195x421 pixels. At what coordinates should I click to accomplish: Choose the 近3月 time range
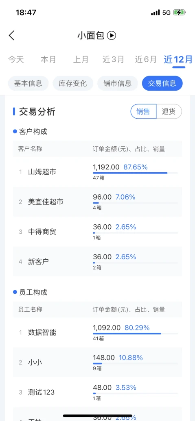113,59
